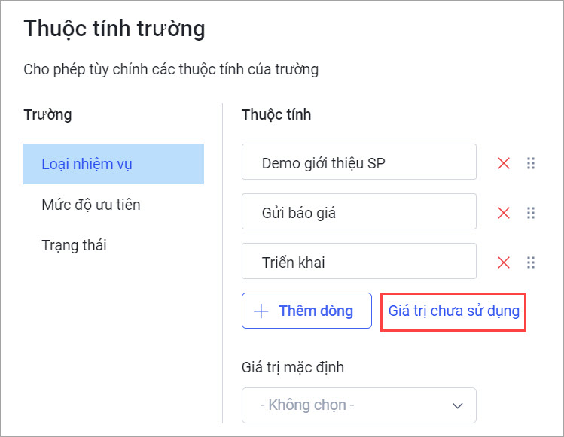The image size is (564, 437).
Task: Remove the Gửi báo giá value
Action: [504, 213]
